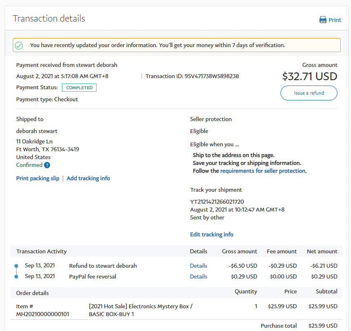Click Add tracking info link
This screenshot has width=351, height=331.
[x=88, y=179]
